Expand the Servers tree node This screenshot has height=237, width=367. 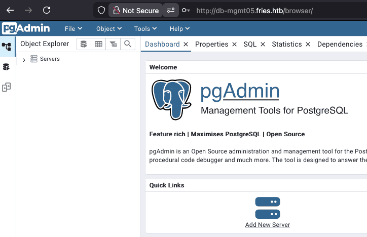pos(24,60)
